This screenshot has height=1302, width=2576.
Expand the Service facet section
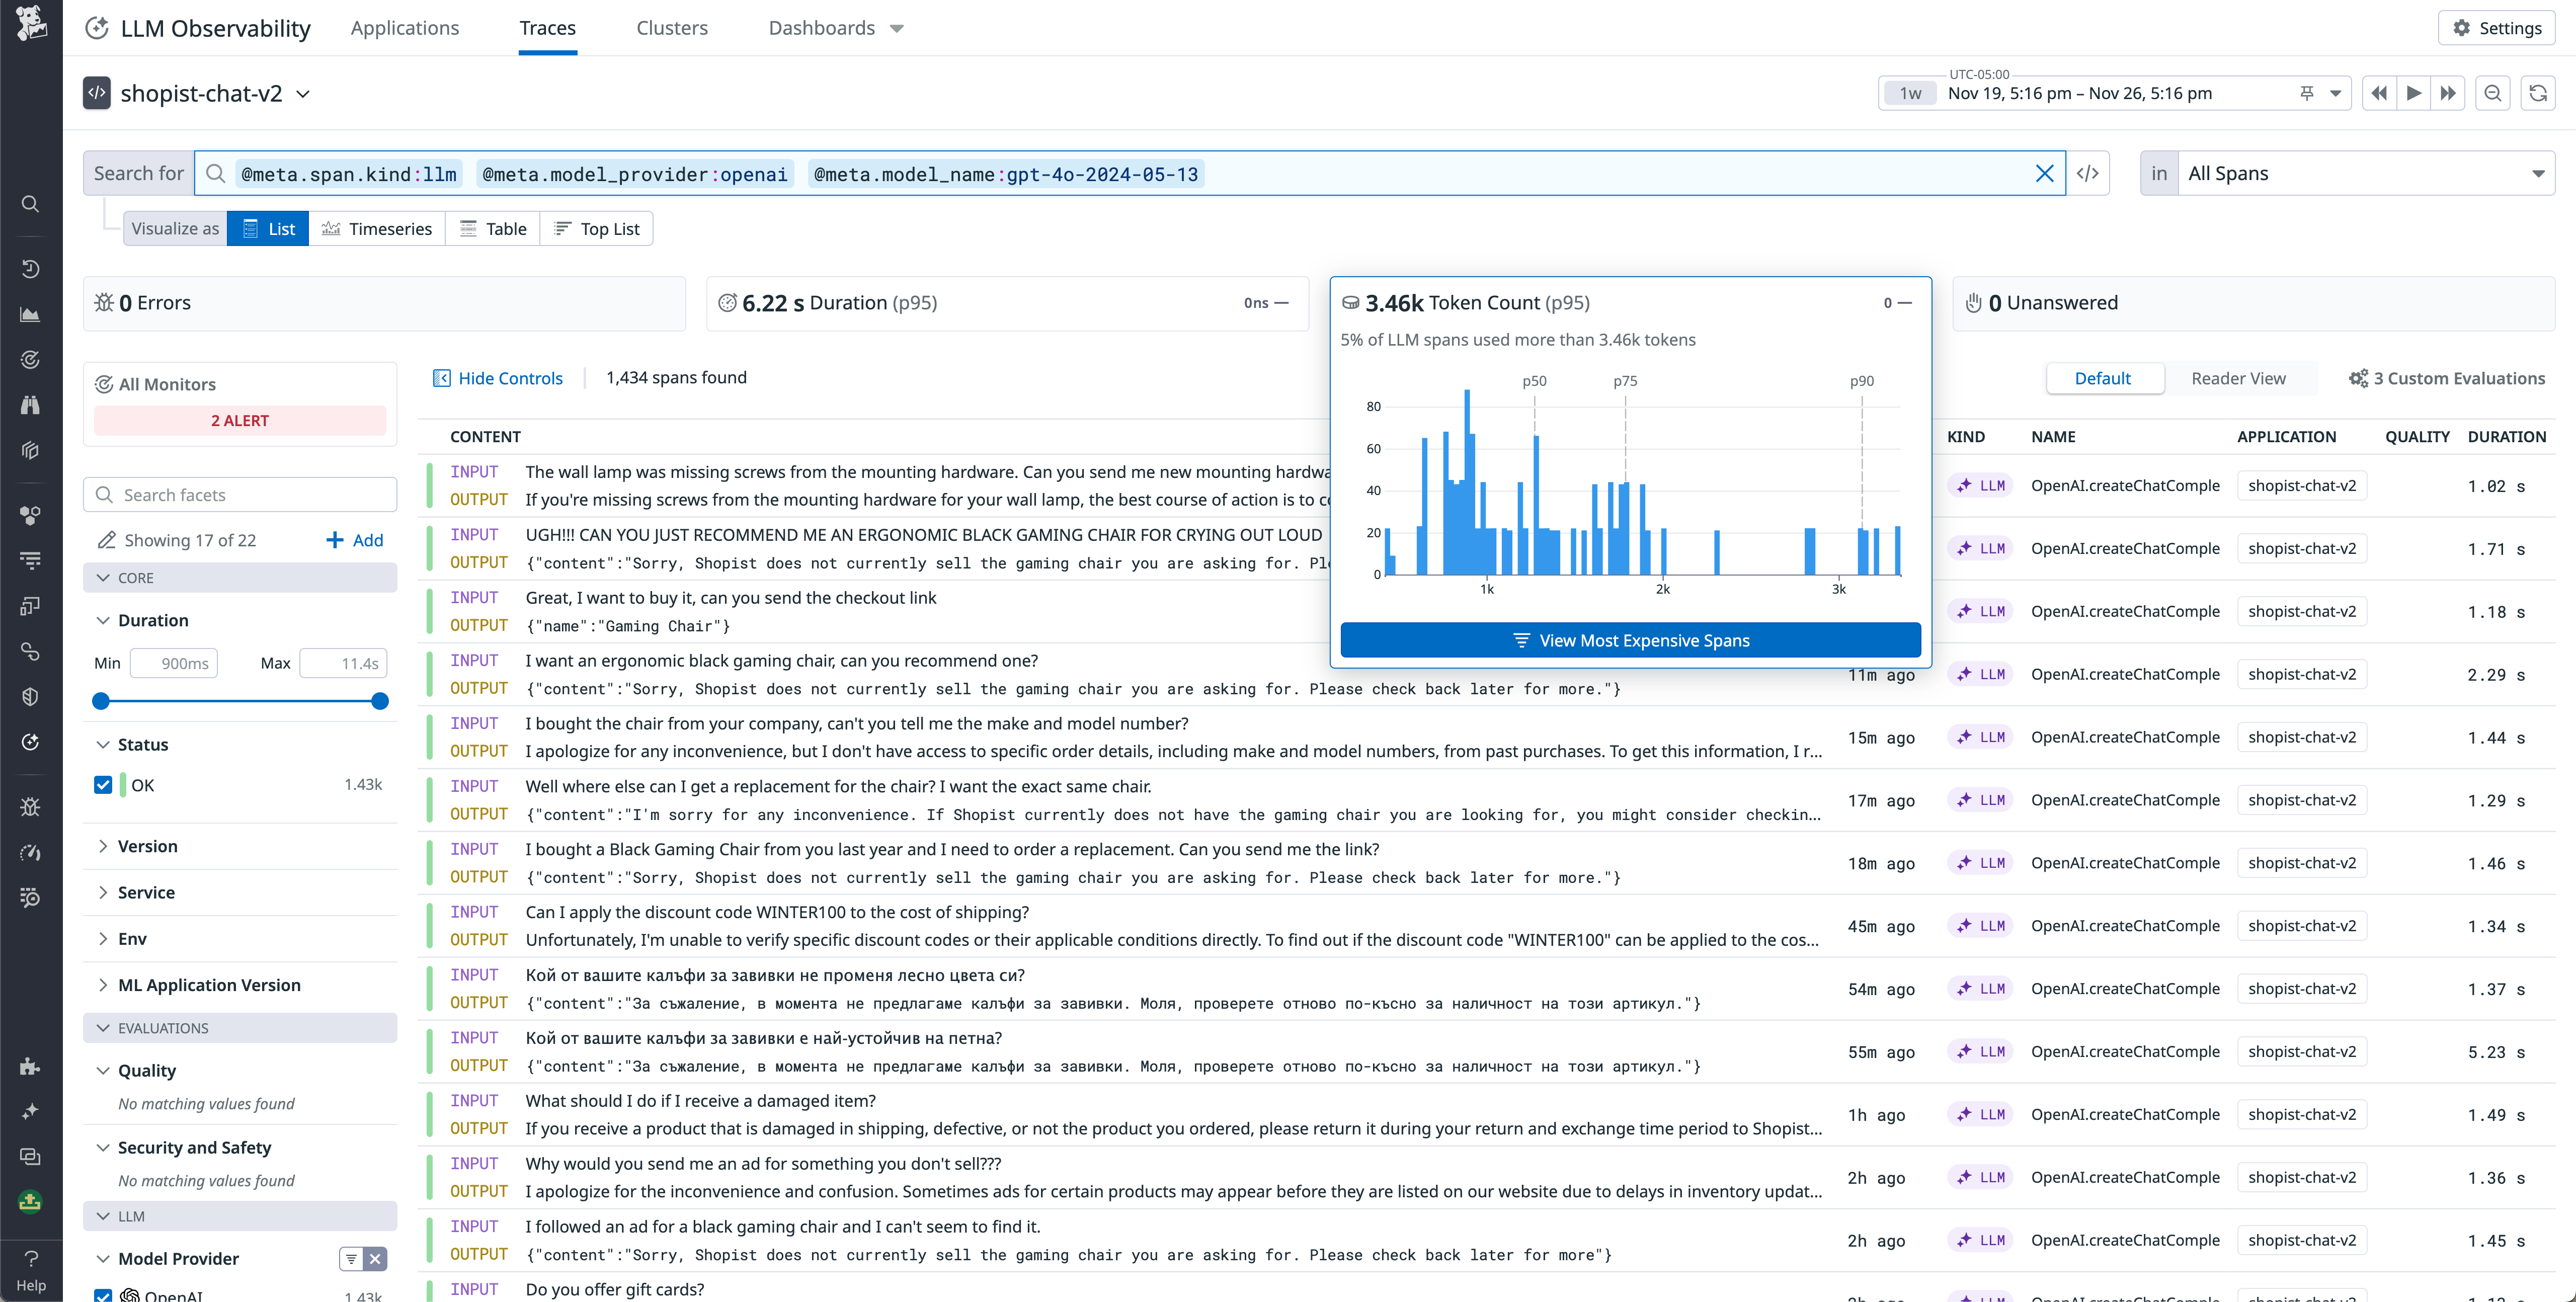(x=146, y=892)
